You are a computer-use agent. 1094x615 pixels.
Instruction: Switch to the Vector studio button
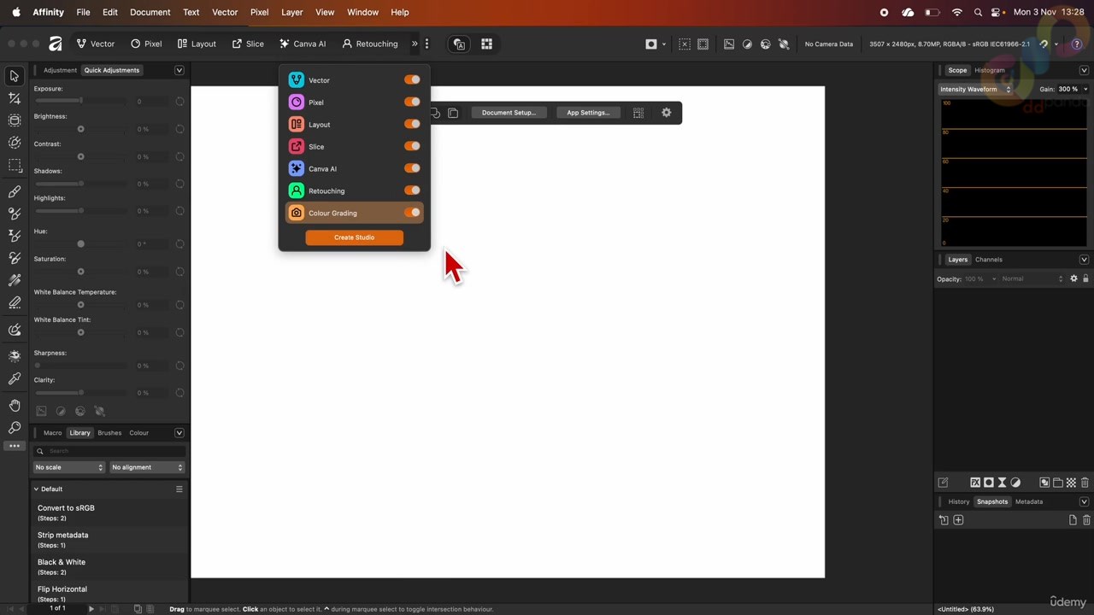pyautogui.click(x=95, y=44)
